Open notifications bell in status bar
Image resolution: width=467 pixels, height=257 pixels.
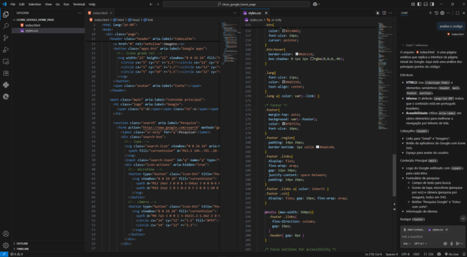[464, 254]
